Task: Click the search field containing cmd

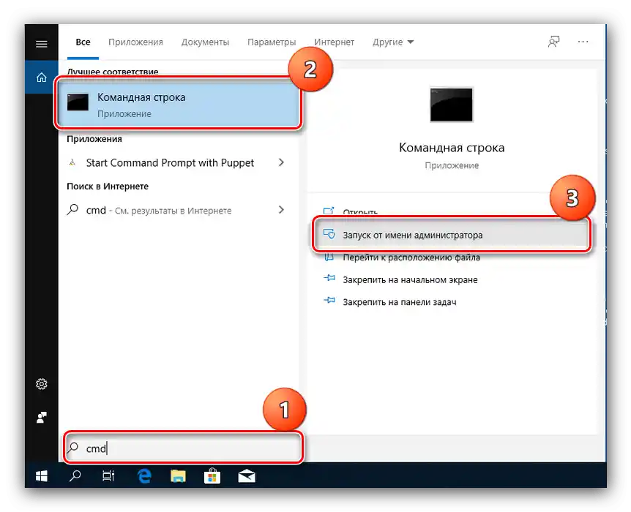Action: pos(182,448)
